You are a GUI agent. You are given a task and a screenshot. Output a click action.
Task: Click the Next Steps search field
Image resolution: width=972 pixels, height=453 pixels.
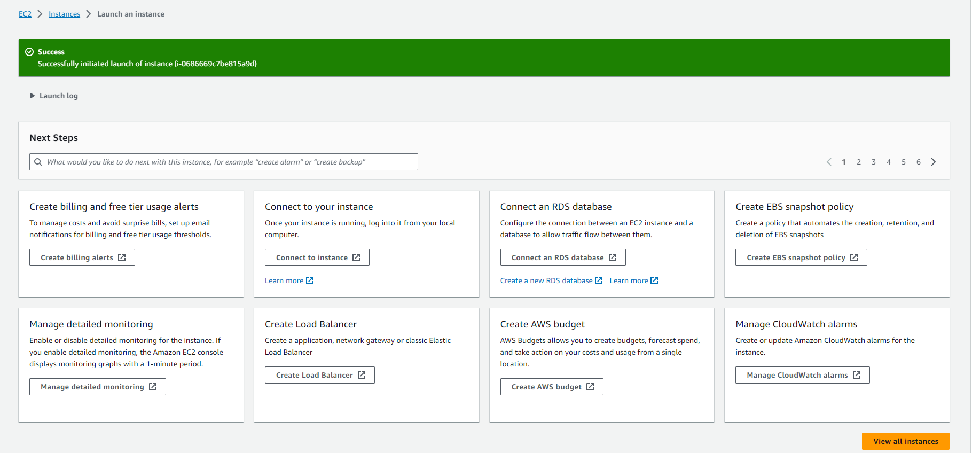point(224,162)
